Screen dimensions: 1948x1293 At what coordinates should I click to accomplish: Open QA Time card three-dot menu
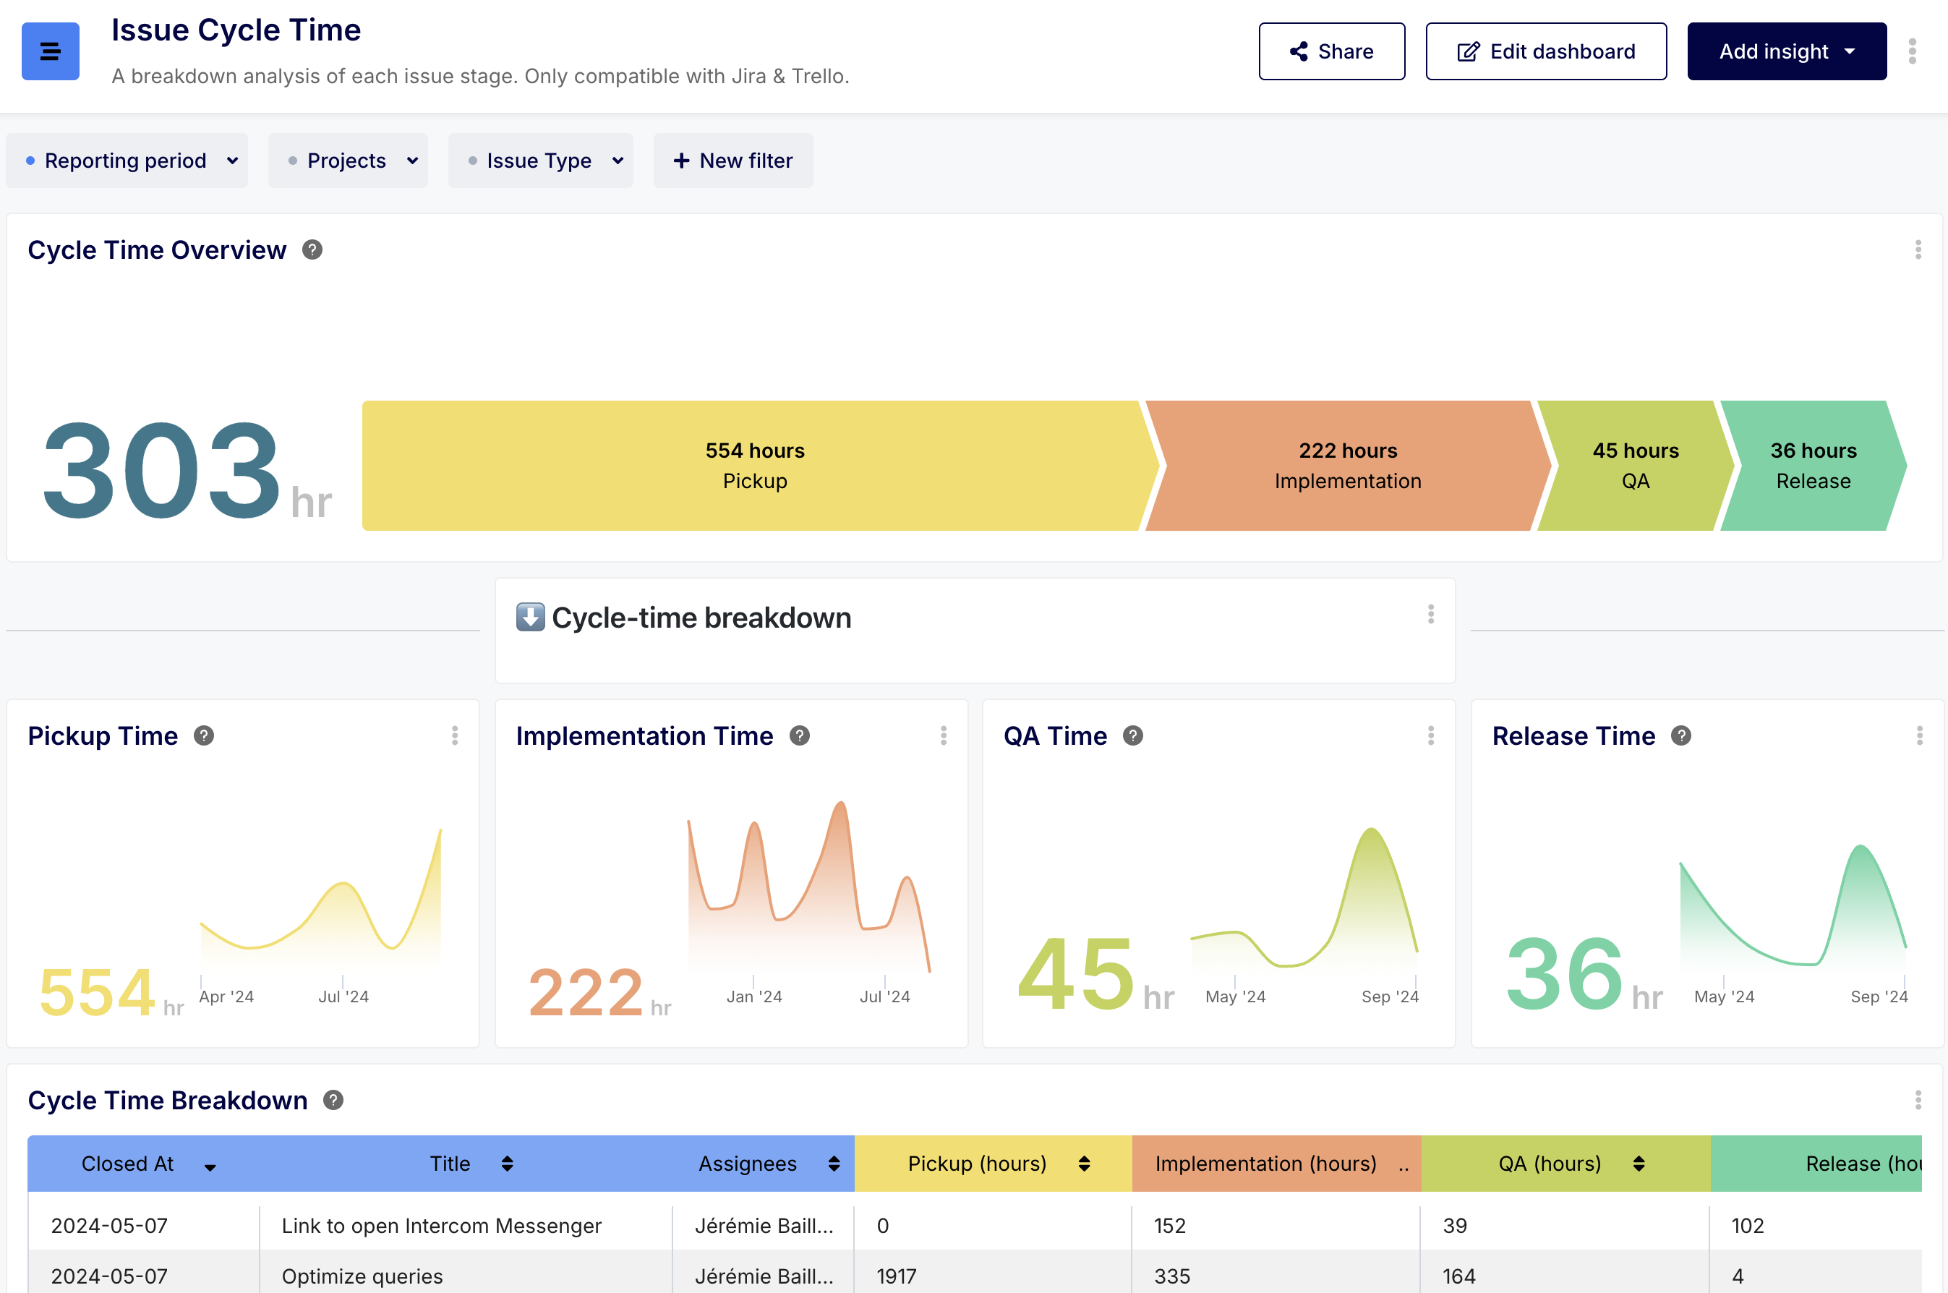pos(1430,735)
